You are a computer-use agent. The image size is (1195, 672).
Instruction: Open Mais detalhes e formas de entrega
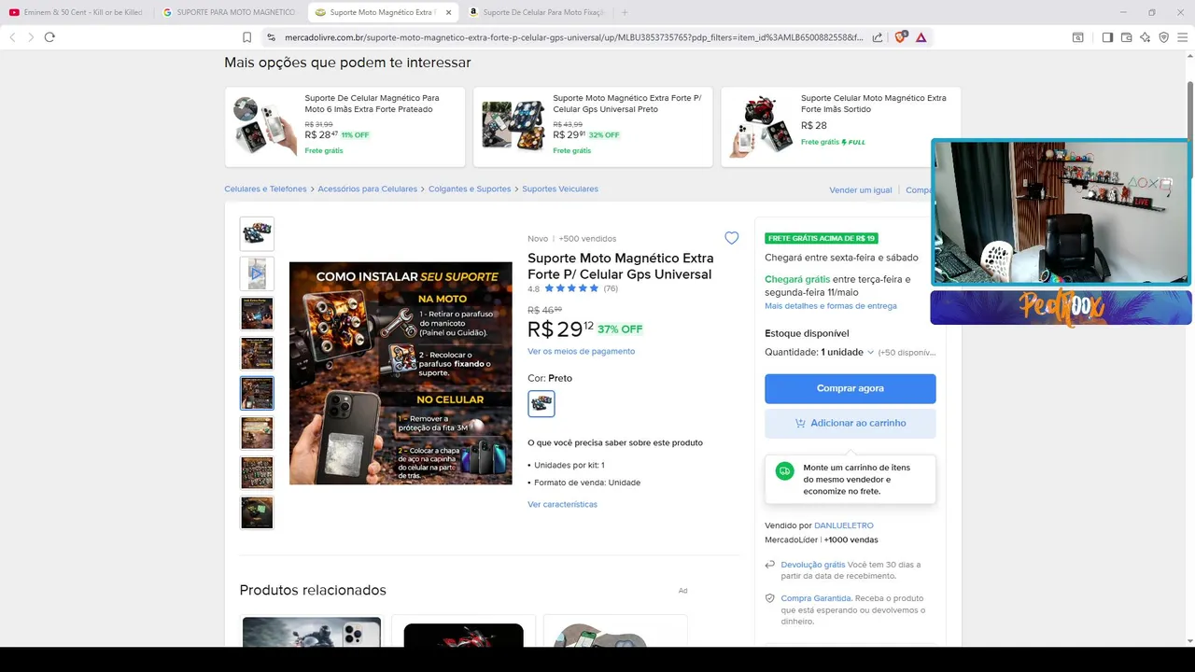coord(831,306)
